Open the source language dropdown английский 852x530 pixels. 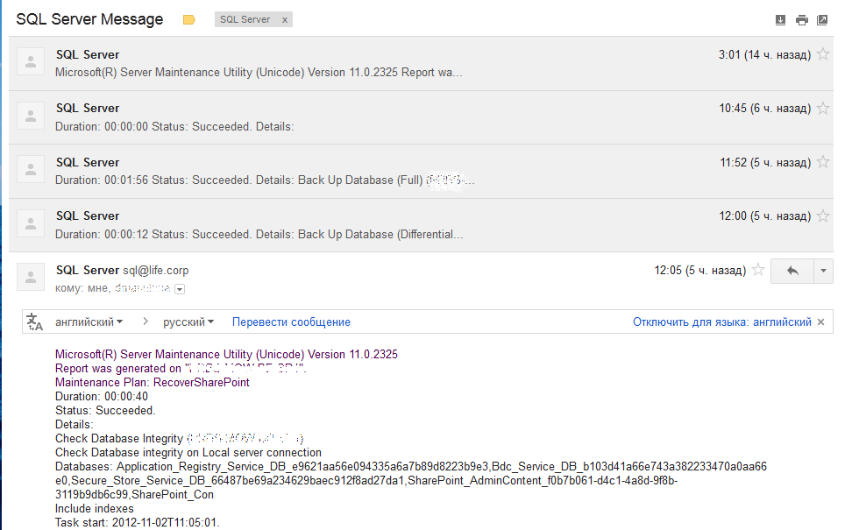coord(89,322)
